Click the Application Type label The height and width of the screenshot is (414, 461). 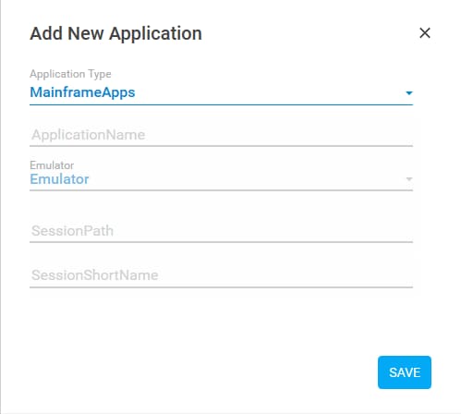point(70,74)
